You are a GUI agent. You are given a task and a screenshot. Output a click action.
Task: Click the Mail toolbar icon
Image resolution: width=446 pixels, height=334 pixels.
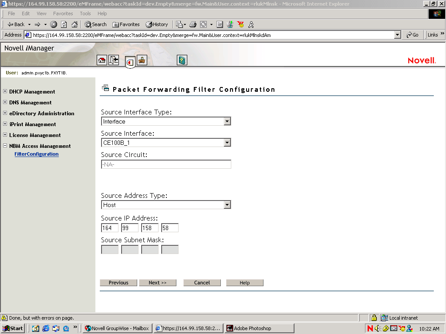pyautogui.click(x=179, y=24)
